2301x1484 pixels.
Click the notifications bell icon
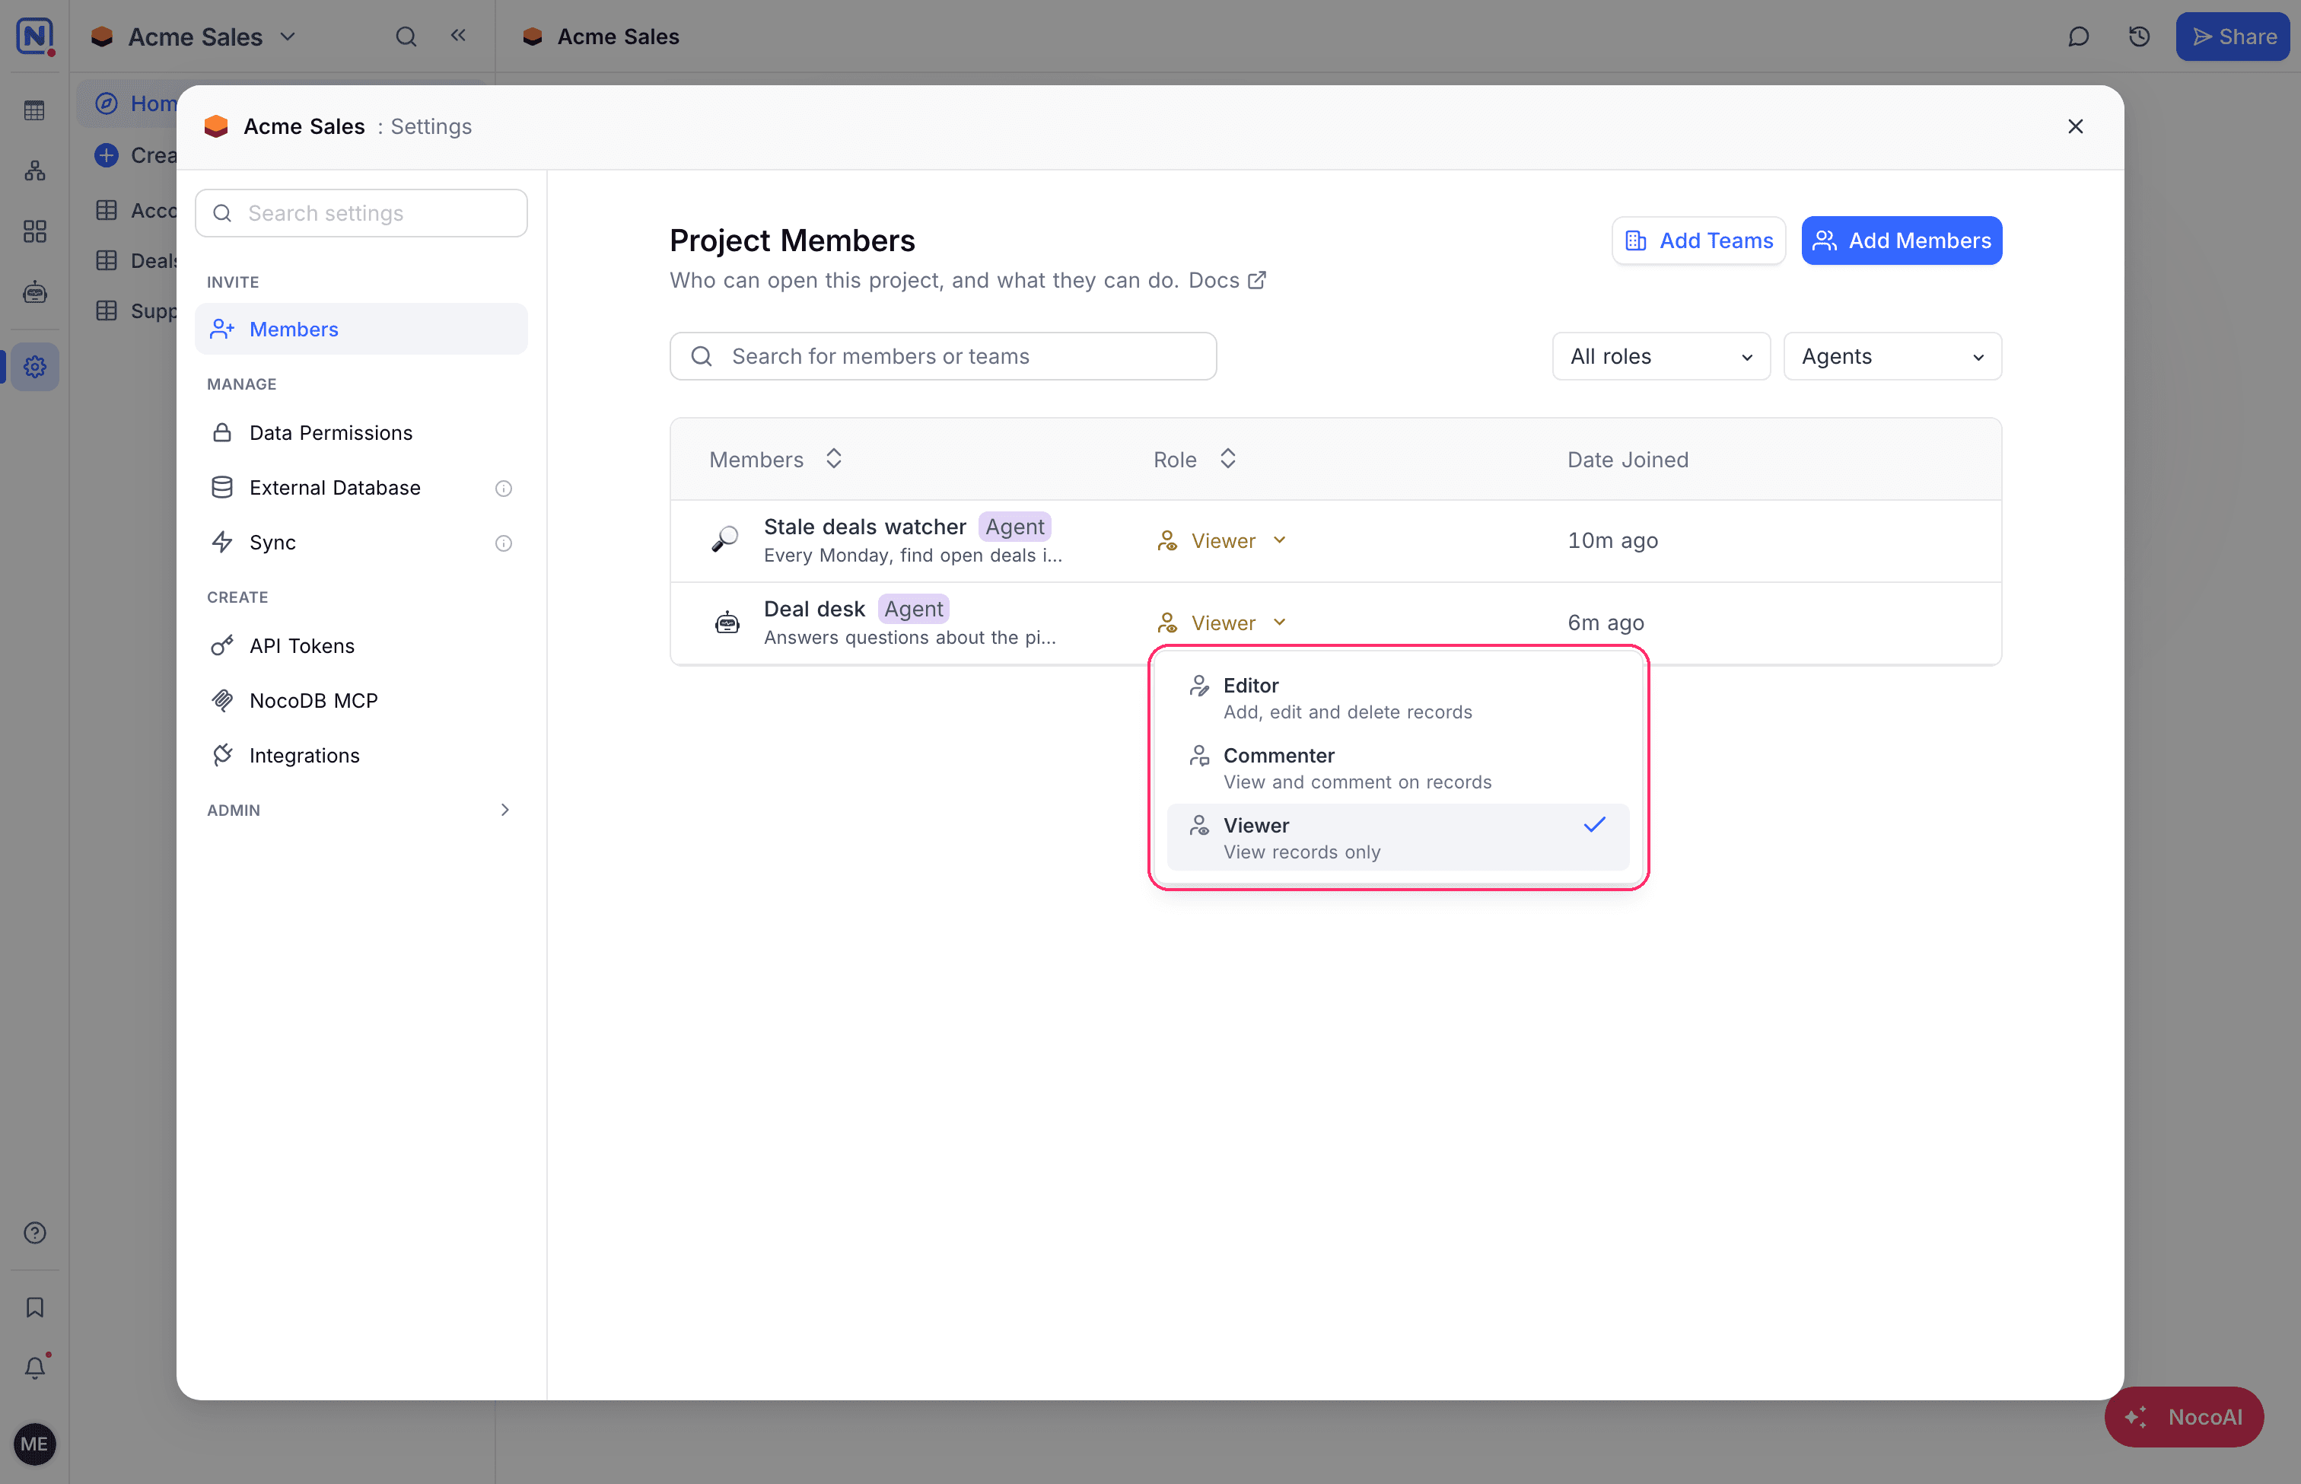click(x=35, y=1367)
